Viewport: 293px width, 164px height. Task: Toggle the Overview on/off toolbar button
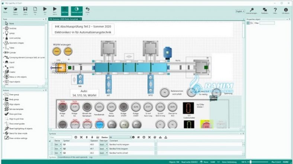point(77,11)
